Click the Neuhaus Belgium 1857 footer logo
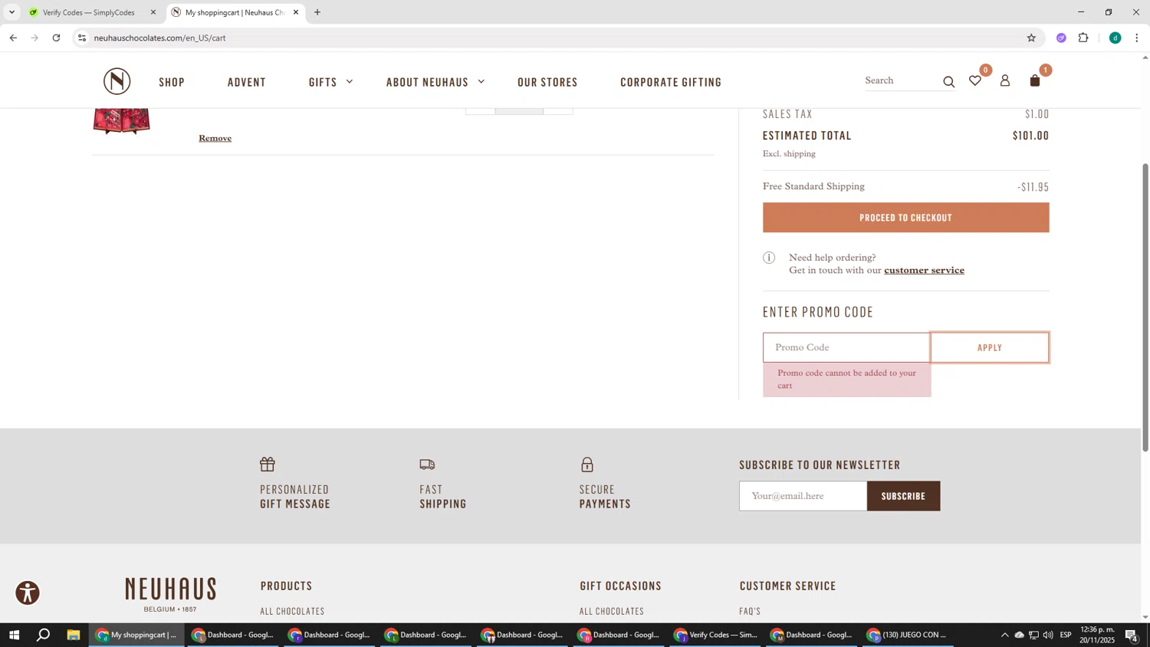 (171, 594)
